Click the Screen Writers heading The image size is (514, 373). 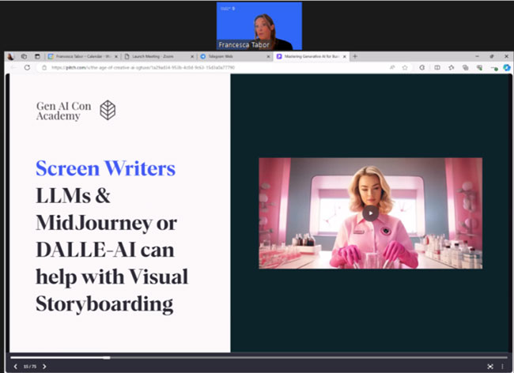(105, 168)
